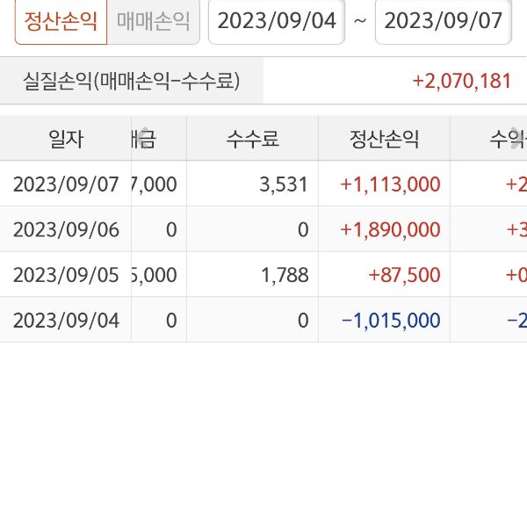This screenshot has height=527, width=527.
Task: Click the 실질손익(매매손익-수수료) label
Action: coord(131,81)
